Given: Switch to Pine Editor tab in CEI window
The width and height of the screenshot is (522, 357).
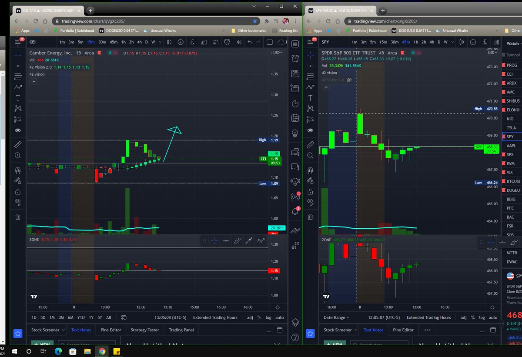Looking at the screenshot, I should click(x=110, y=330).
